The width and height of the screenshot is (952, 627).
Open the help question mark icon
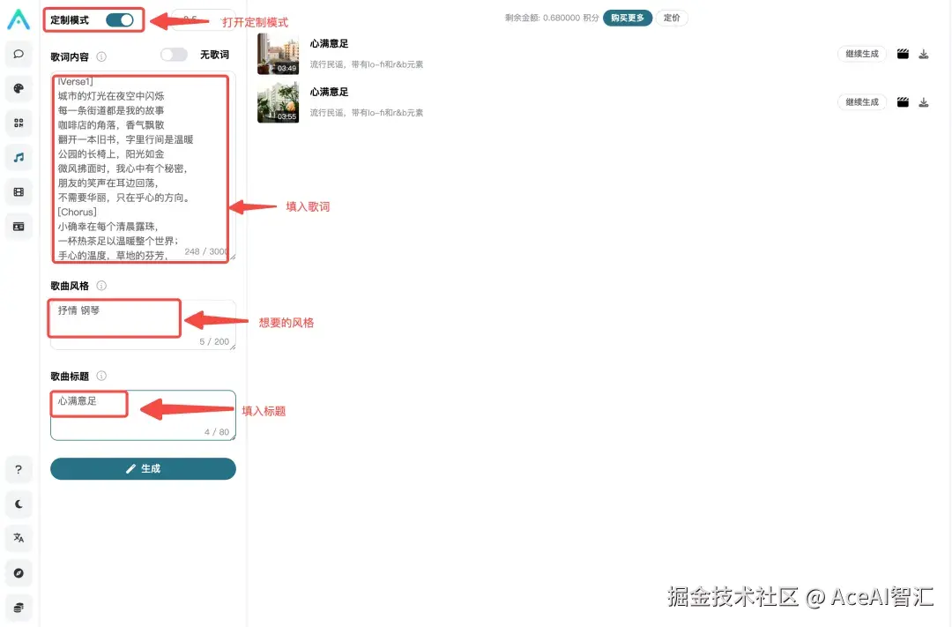(x=19, y=469)
